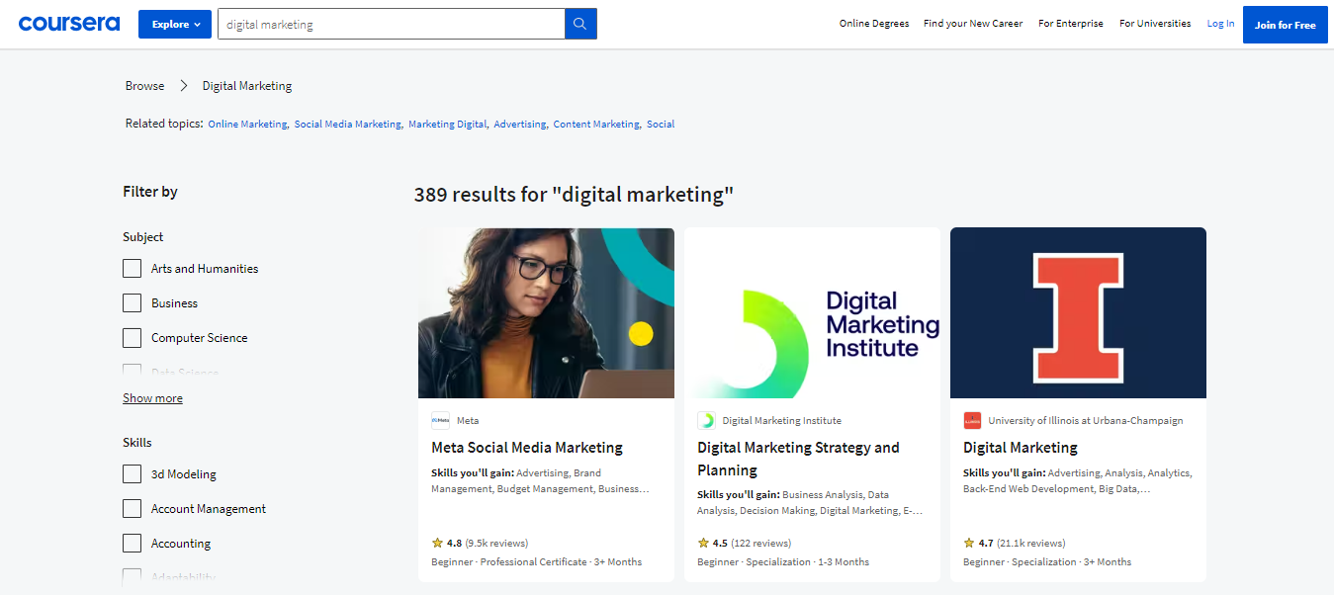The width and height of the screenshot is (1334, 595).
Task: Open Online Degrees in top navigation
Action: click(x=873, y=24)
